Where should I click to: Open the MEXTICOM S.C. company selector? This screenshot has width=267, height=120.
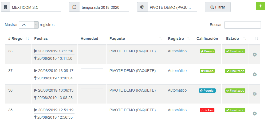coord(35,7)
